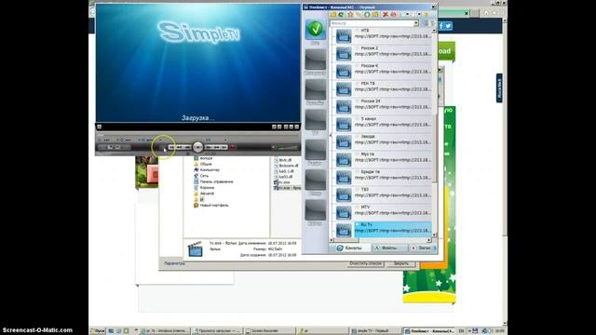The image size is (596, 335).
Task: Click the Facebook icon on the web page
Action: (x=441, y=26)
